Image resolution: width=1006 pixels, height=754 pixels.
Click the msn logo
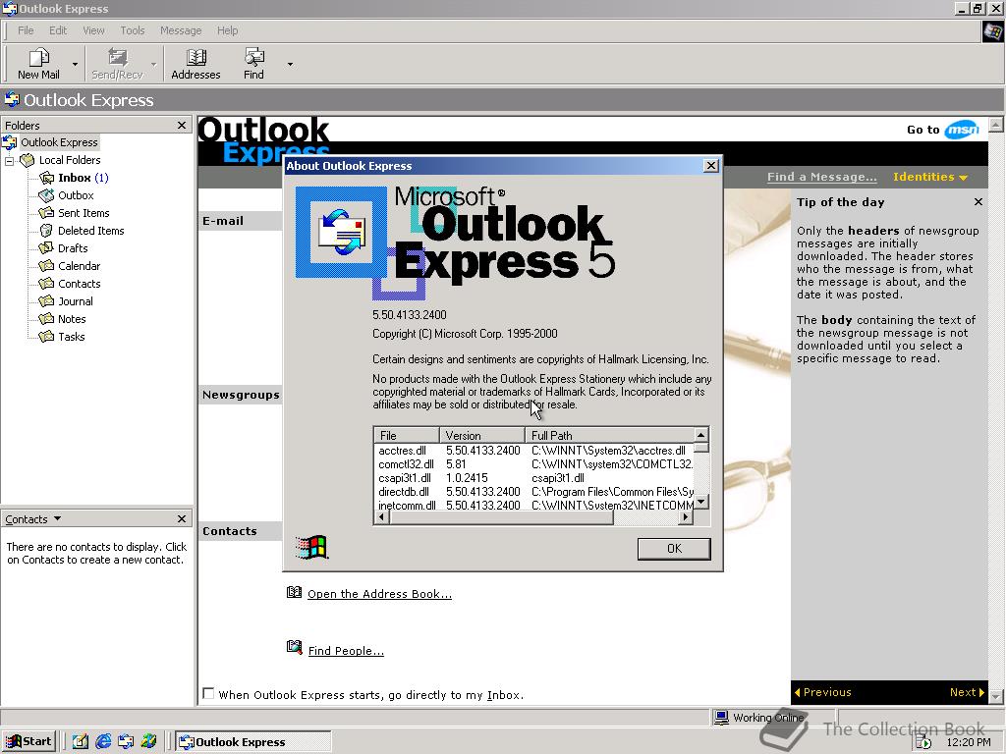tap(961, 130)
